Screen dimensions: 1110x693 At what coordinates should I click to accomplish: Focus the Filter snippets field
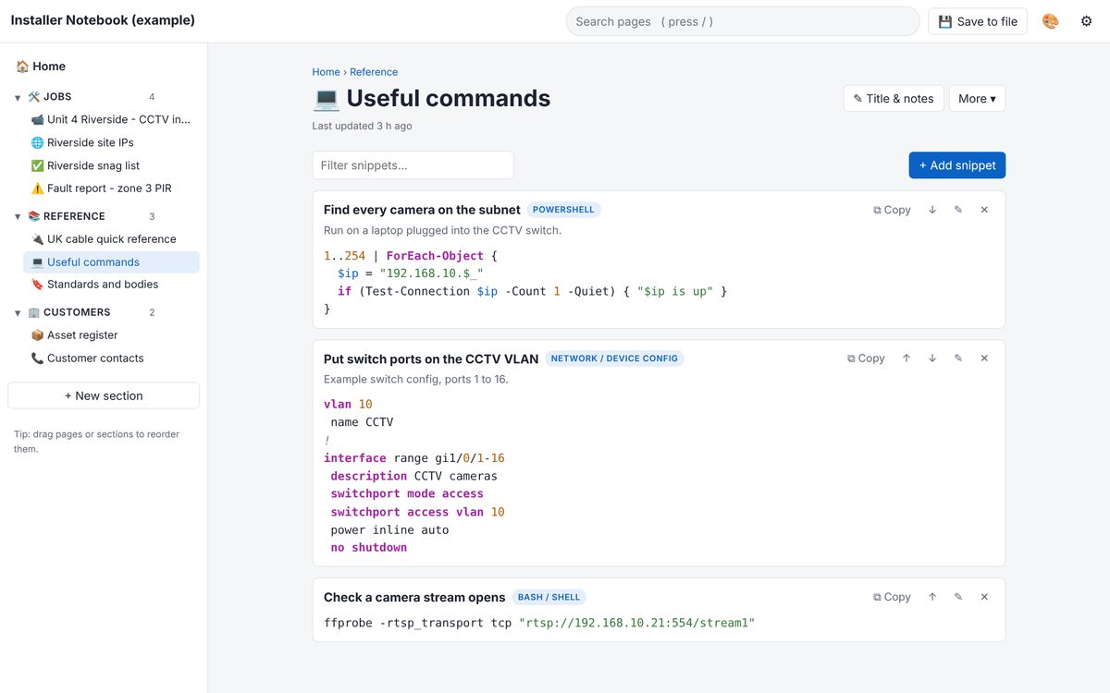(413, 165)
